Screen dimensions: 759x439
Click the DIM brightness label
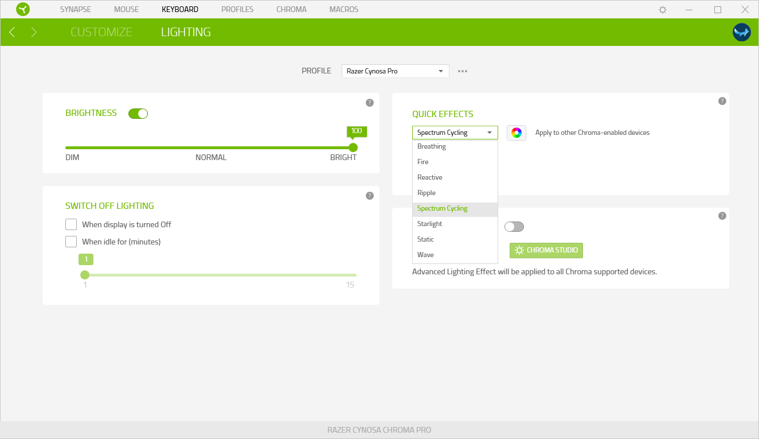[x=72, y=157]
